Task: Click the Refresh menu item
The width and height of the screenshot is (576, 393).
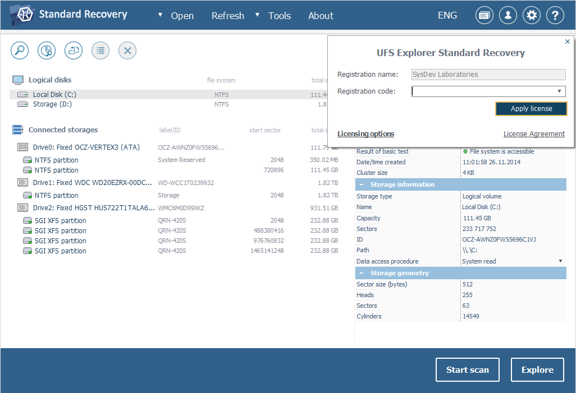Action: click(228, 16)
